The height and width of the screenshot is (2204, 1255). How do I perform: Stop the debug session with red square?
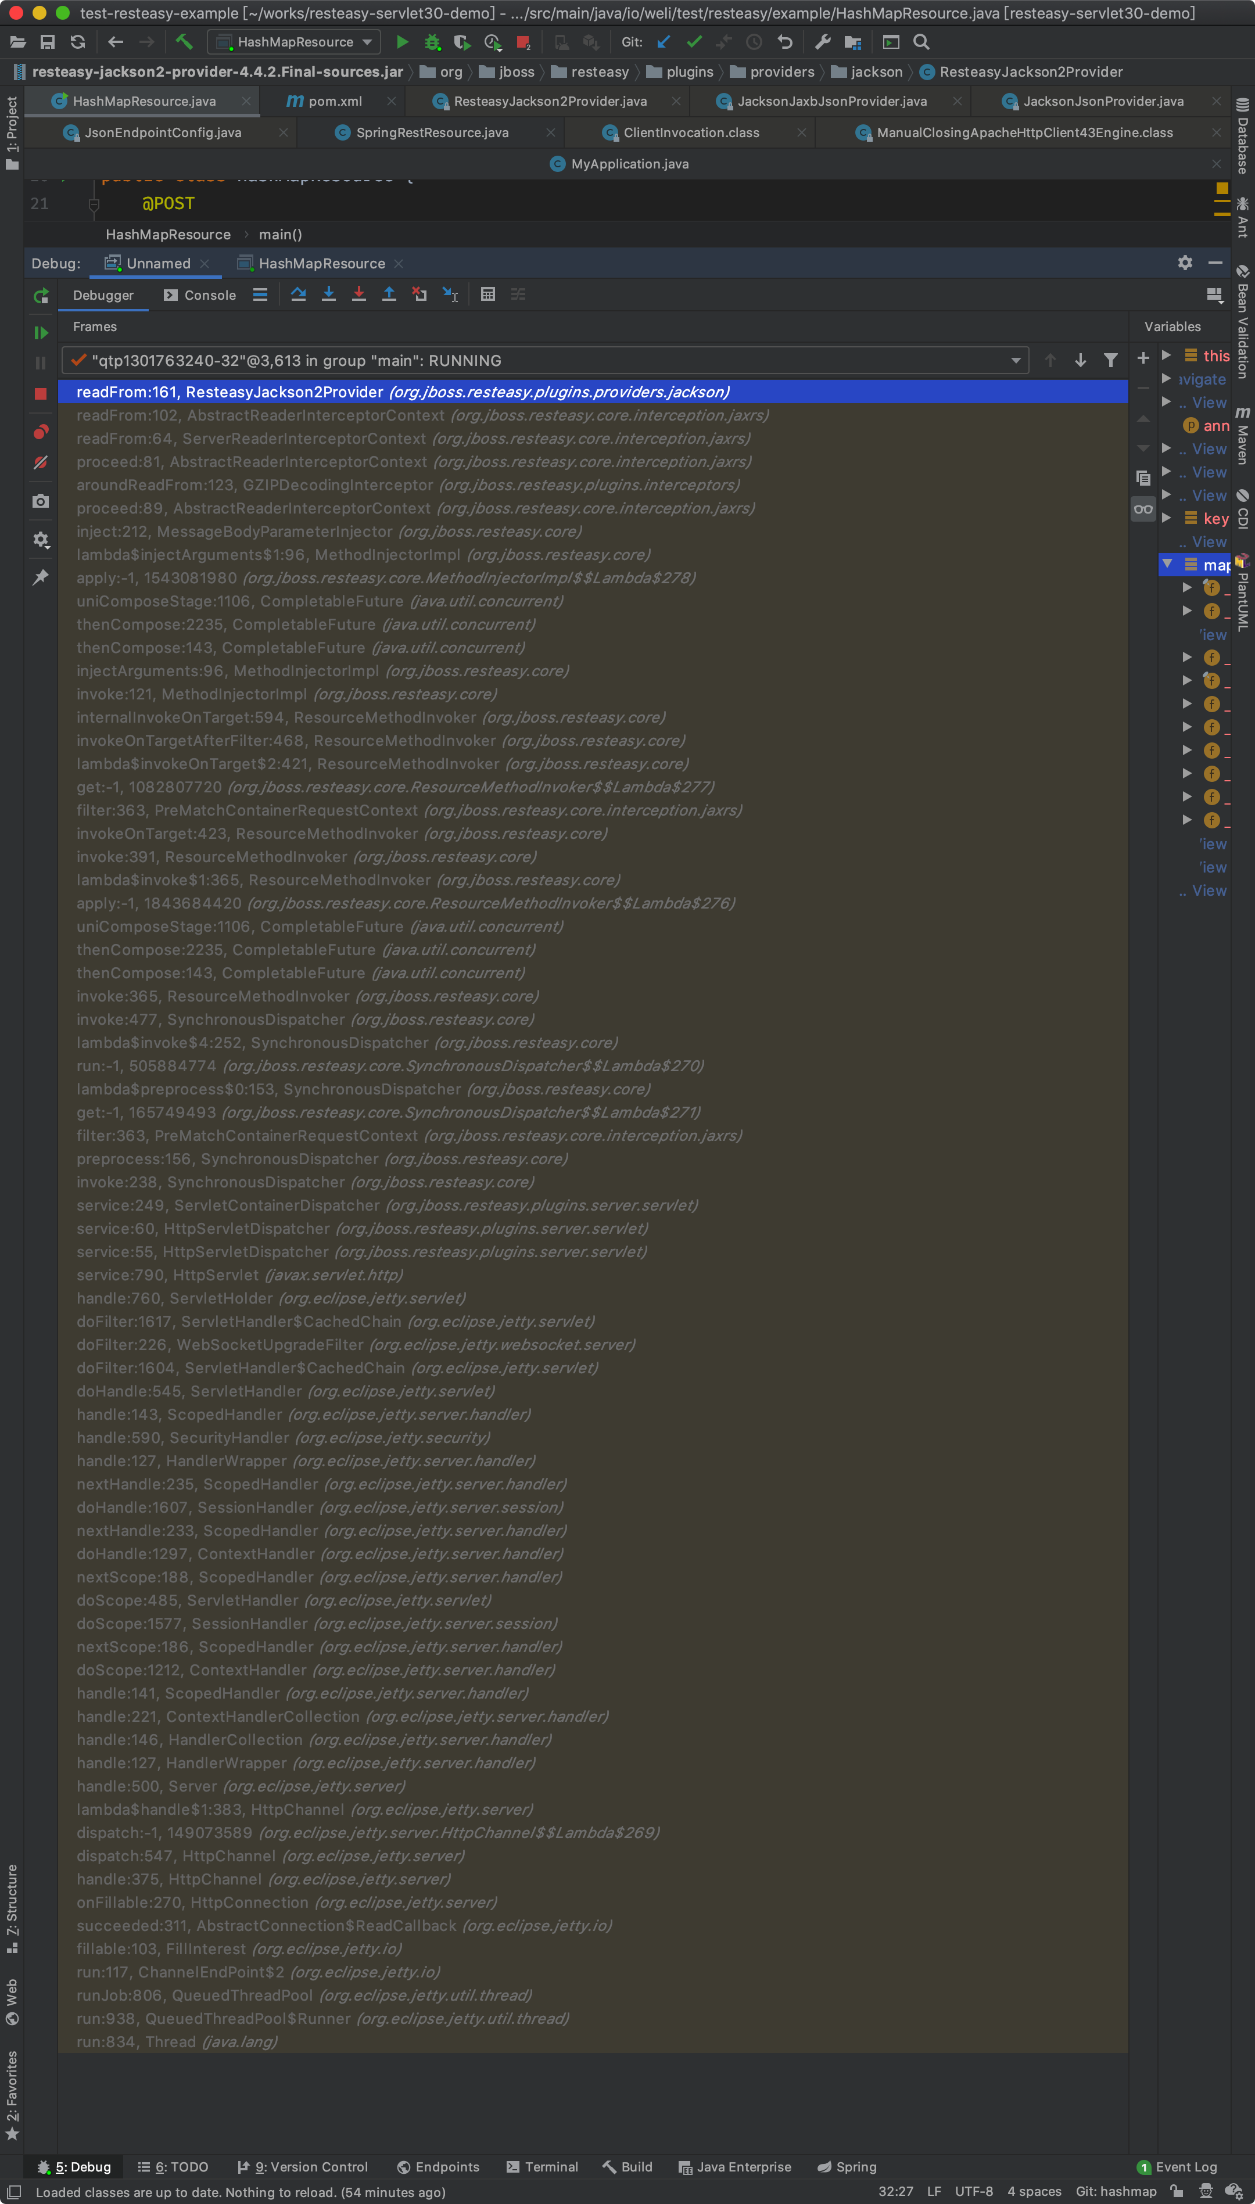41,394
